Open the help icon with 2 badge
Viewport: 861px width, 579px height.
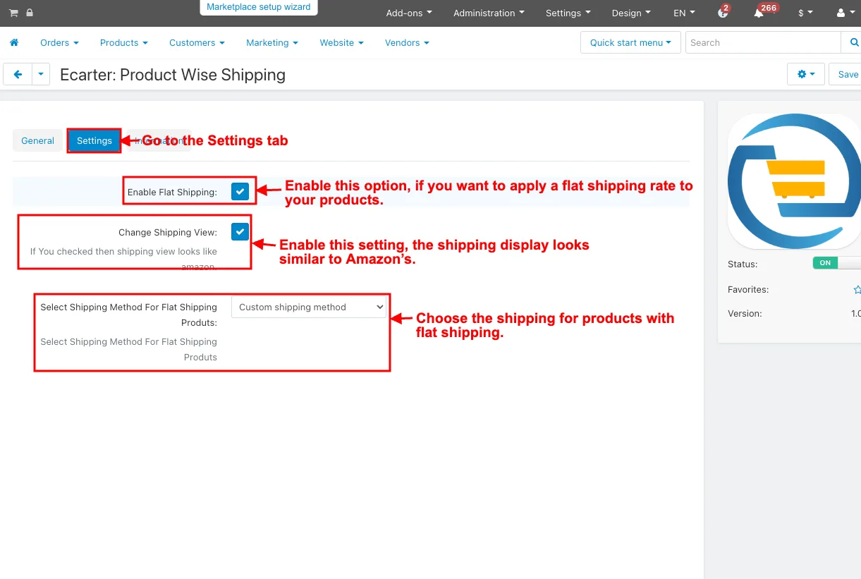click(x=723, y=13)
